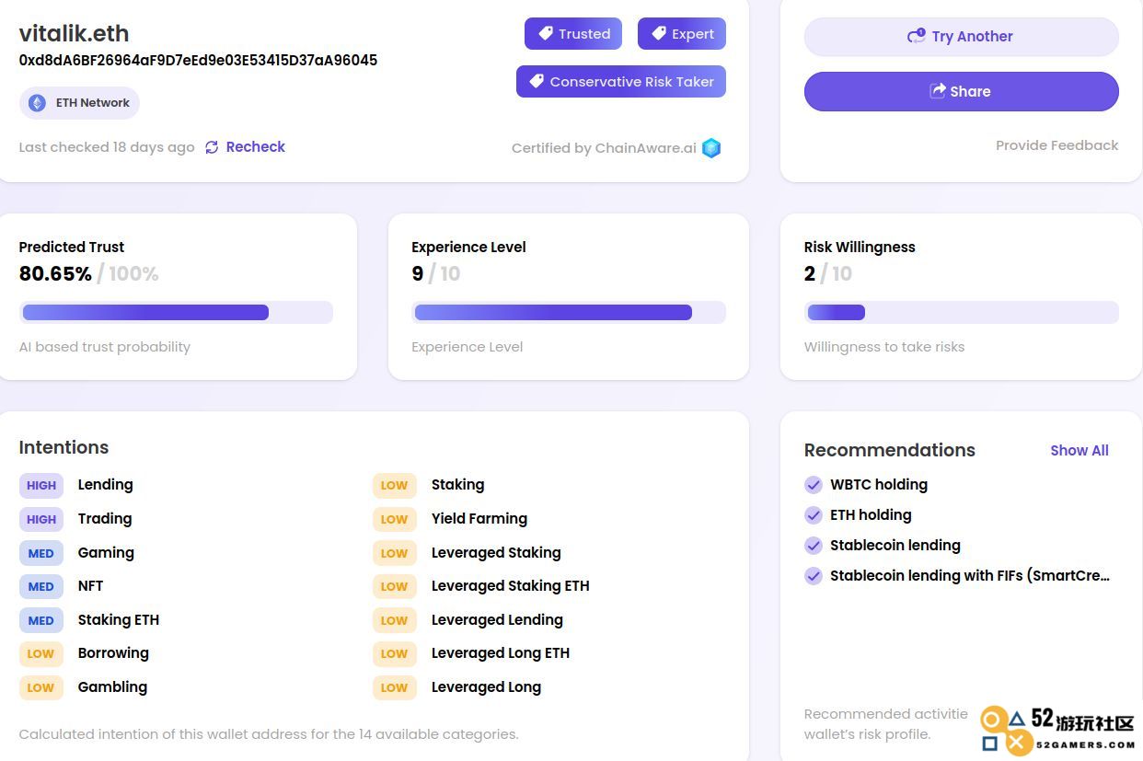This screenshot has height=761, width=1143.
Task: Expand recommendations with Show All
Action: [x=1079, y=451]
